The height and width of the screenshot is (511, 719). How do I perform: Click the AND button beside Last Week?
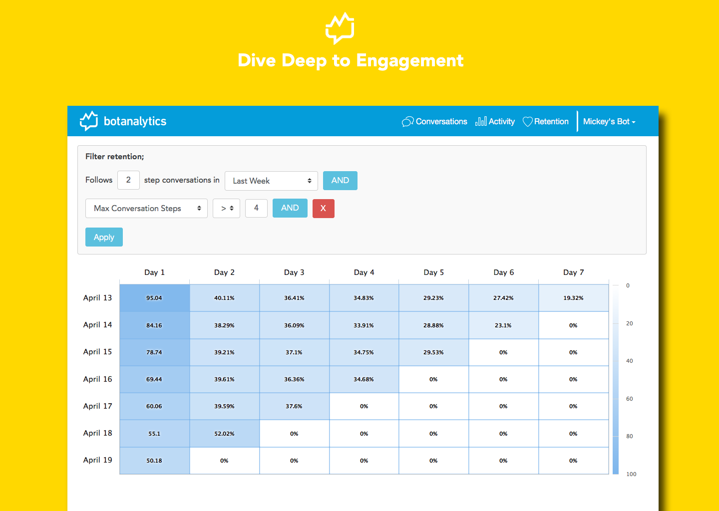tap(340, 181)
